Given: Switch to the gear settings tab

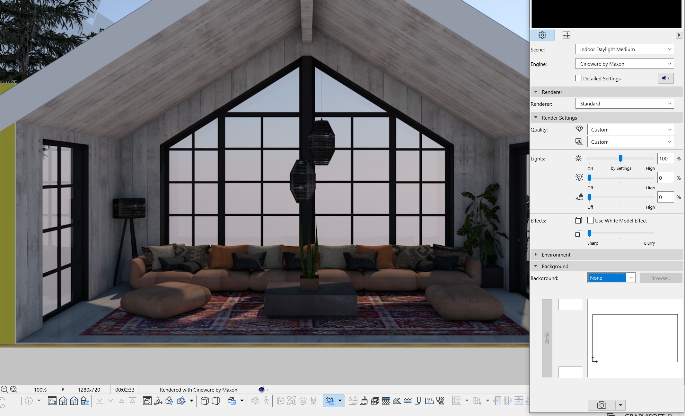Looking at the screenshot, I should (542, 35).
